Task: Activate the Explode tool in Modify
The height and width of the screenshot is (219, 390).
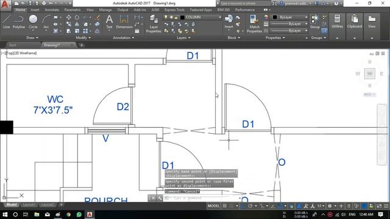Action: point(97,24)
